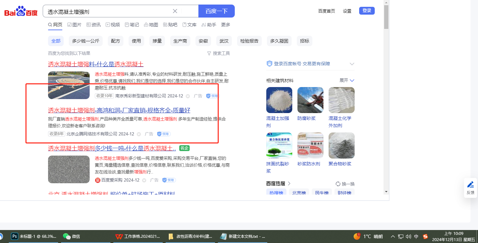Open the 混凝土加强剂 thumbnail
This screenshot has width=478, height=243.
click(x=279, y=100)
